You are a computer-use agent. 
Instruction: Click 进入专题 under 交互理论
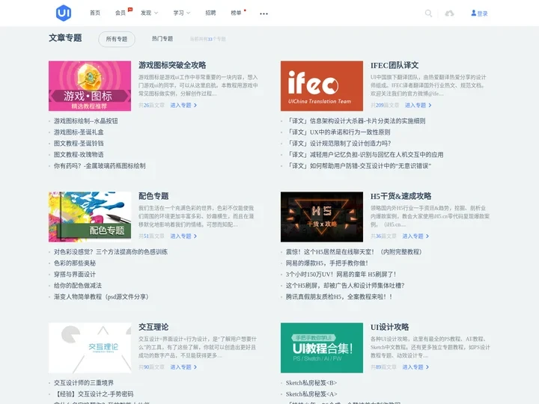[x=181, y=367]
